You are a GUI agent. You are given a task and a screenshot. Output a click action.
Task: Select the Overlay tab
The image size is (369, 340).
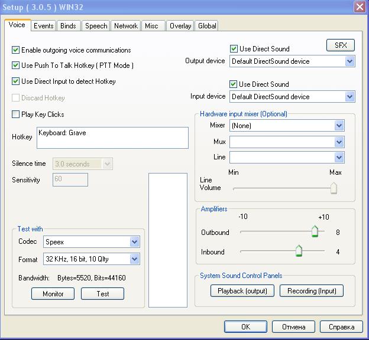point(180,26)
